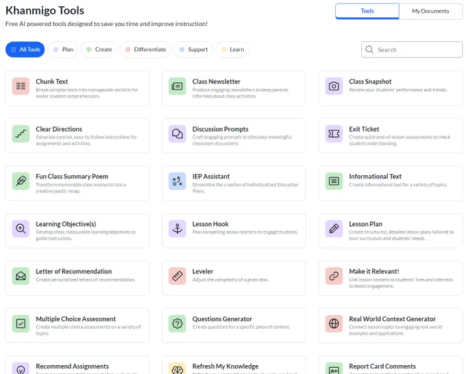Open the Letter of Recommendation title
The height and width of the screenshot is (374, 466).
tap(74, 271)
